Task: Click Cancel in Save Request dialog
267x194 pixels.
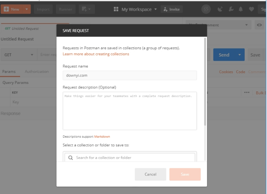Action: pyautogui.click(x=150, y=174)
